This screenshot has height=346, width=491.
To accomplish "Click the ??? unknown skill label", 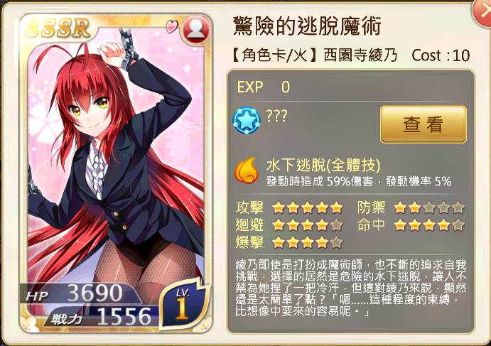I will click(276, 116).
